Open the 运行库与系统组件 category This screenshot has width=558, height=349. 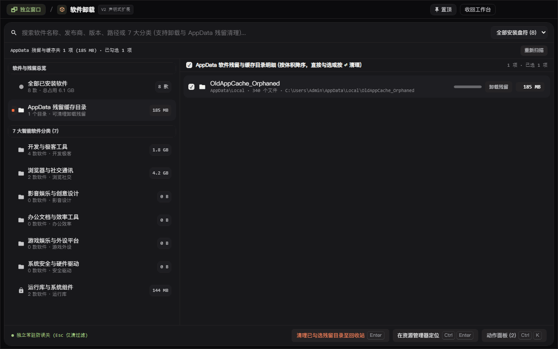coord(92,291)
